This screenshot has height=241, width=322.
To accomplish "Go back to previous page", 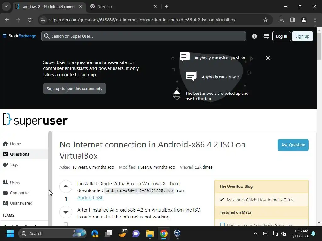I will click(7, 20).
